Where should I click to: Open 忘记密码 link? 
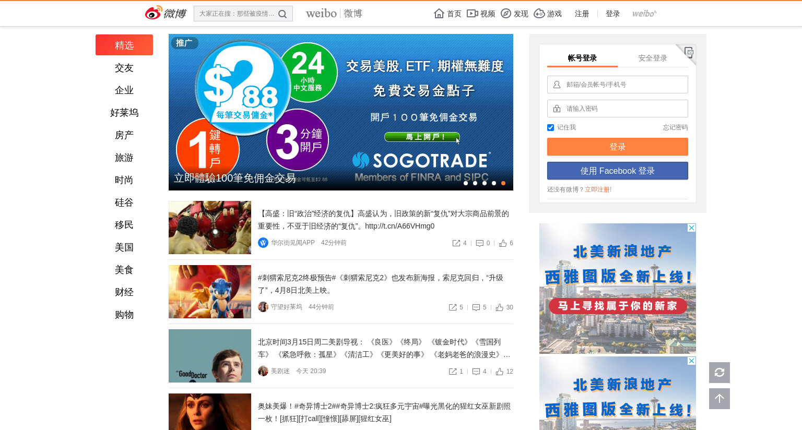[675, 127]
